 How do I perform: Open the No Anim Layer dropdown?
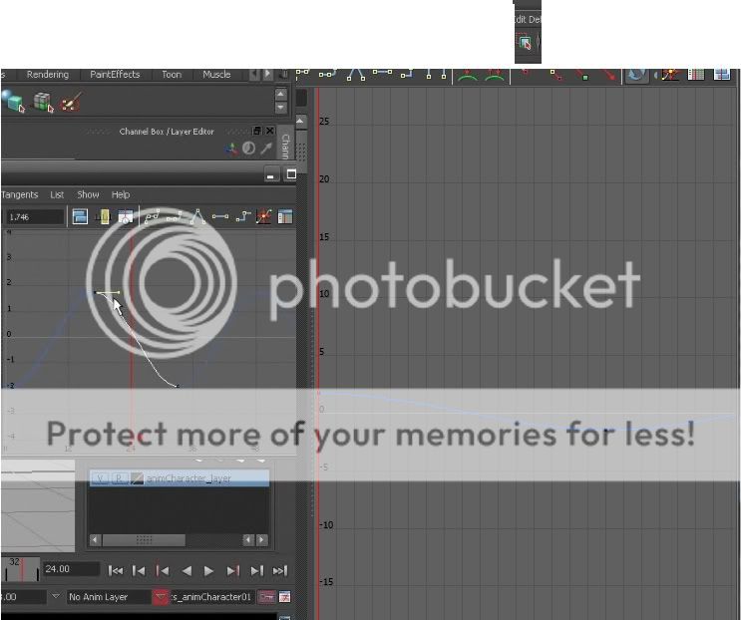(x=108, y=597)
